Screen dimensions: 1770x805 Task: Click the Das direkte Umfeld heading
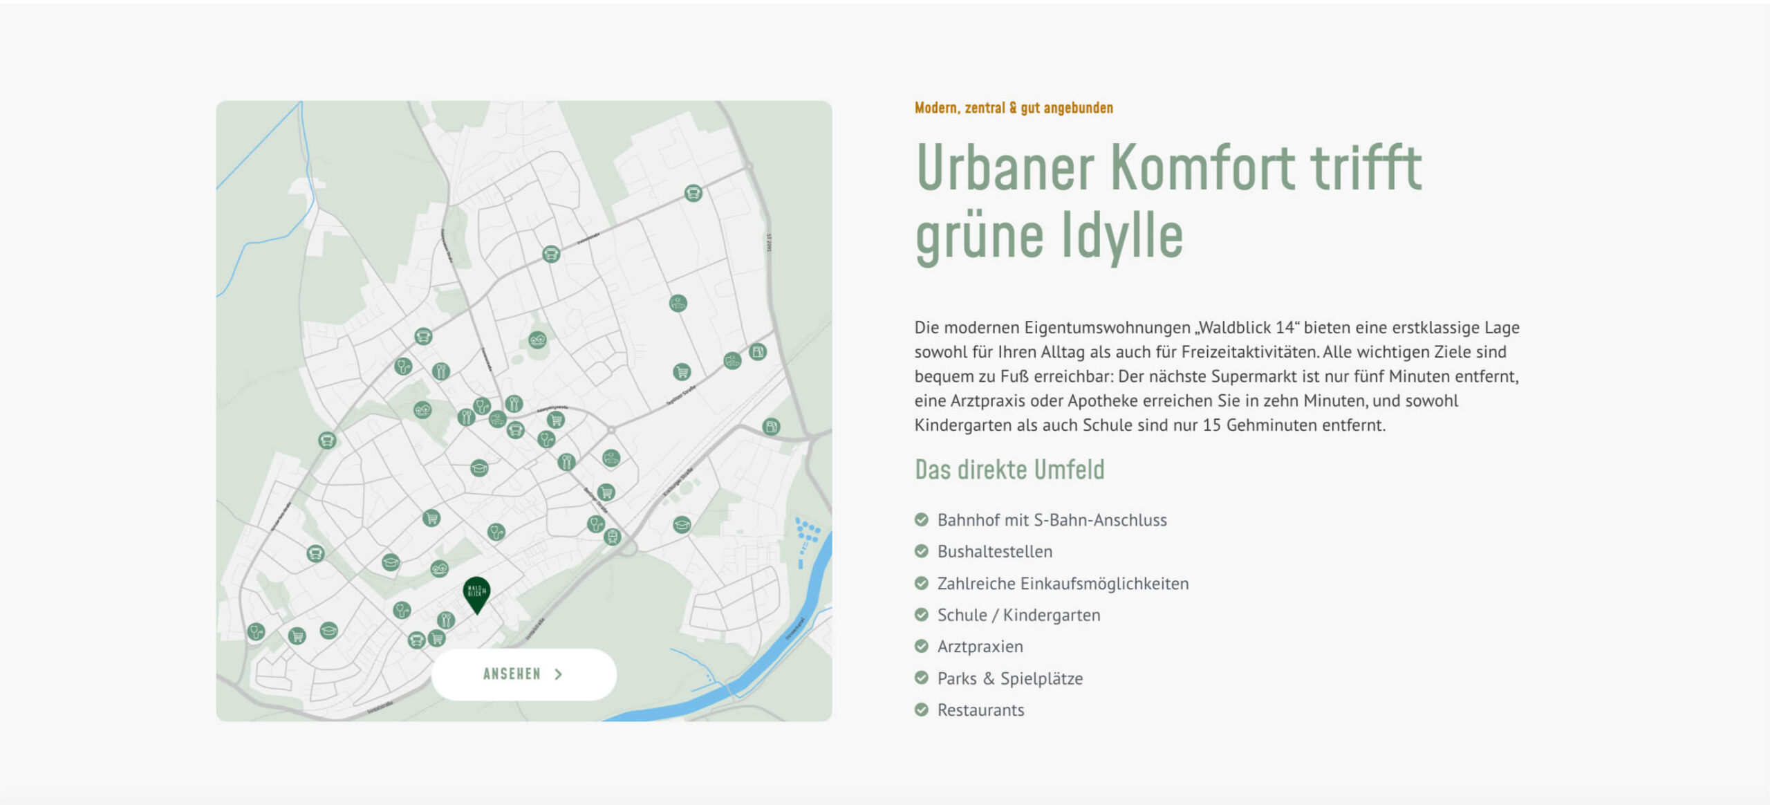(1009, 470)
